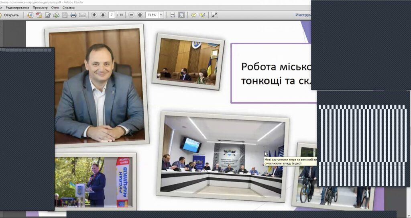
Task: Open the Просмотр menu
Action: point(40,8)
